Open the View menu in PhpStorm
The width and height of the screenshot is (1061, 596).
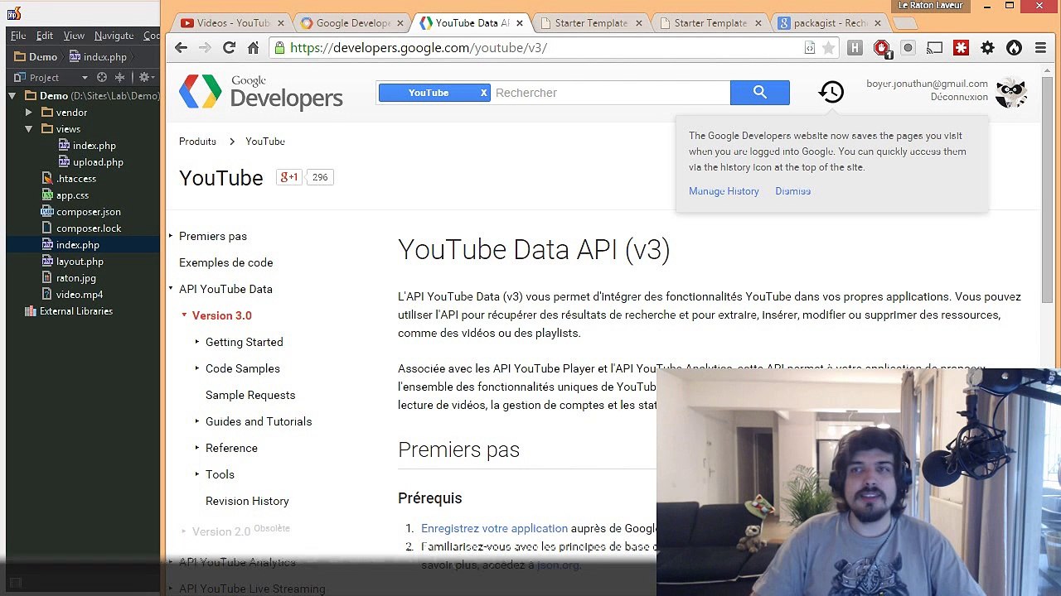(x=74, y=36)
